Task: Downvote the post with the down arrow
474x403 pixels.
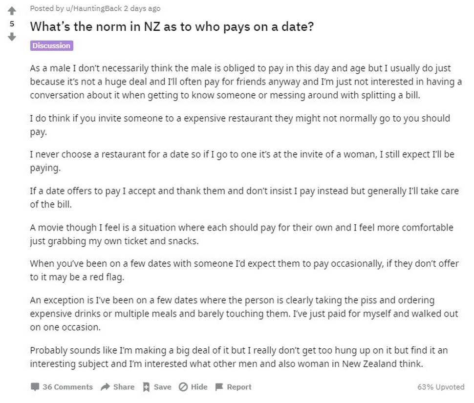Action: 12,37
